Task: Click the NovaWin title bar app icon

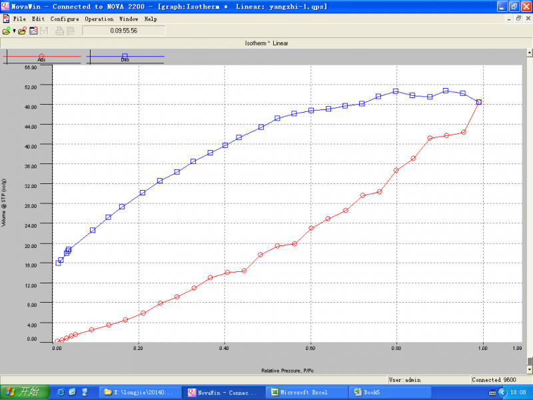Action: click(5, 6)
